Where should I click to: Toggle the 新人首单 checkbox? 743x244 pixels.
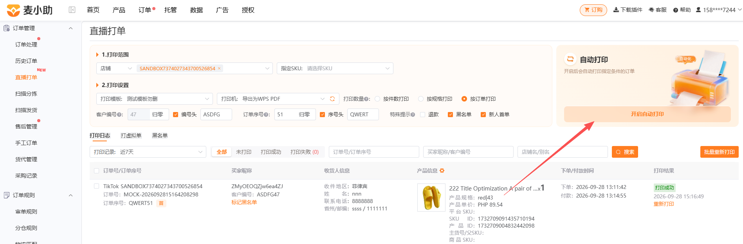[x=483, y=114]
